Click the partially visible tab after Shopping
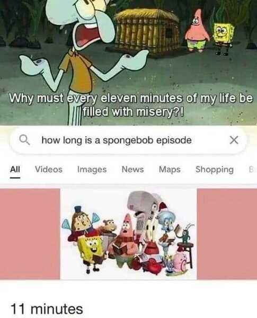This screenshot has height=318, width=257. pyautogui.click(x=252, y=170)
